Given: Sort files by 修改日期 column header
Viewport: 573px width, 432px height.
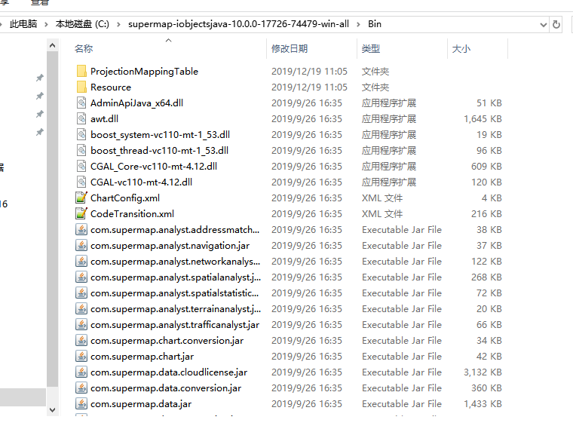Looking at the screenshot, I should pyautogui.click(x=290, y=48).
